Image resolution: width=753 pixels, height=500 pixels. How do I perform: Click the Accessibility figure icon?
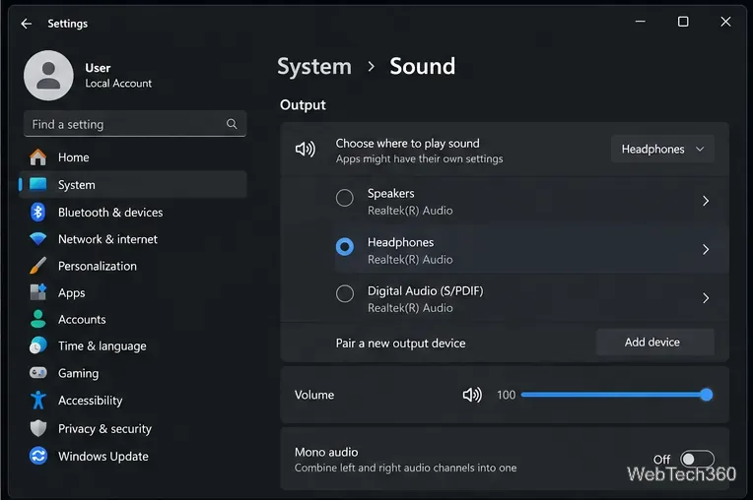pyautogui.click(x=37, y=400)
